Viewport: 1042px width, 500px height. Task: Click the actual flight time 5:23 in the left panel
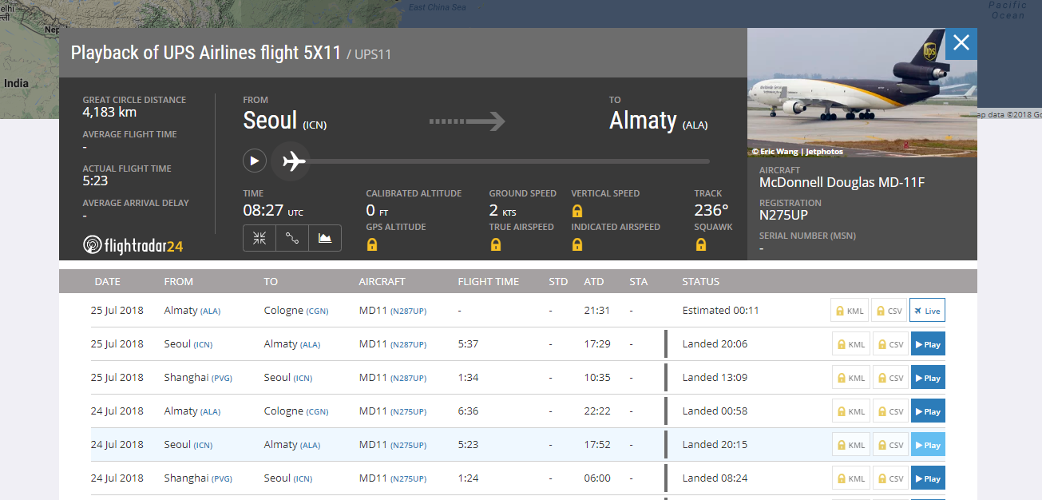[96, 181]
